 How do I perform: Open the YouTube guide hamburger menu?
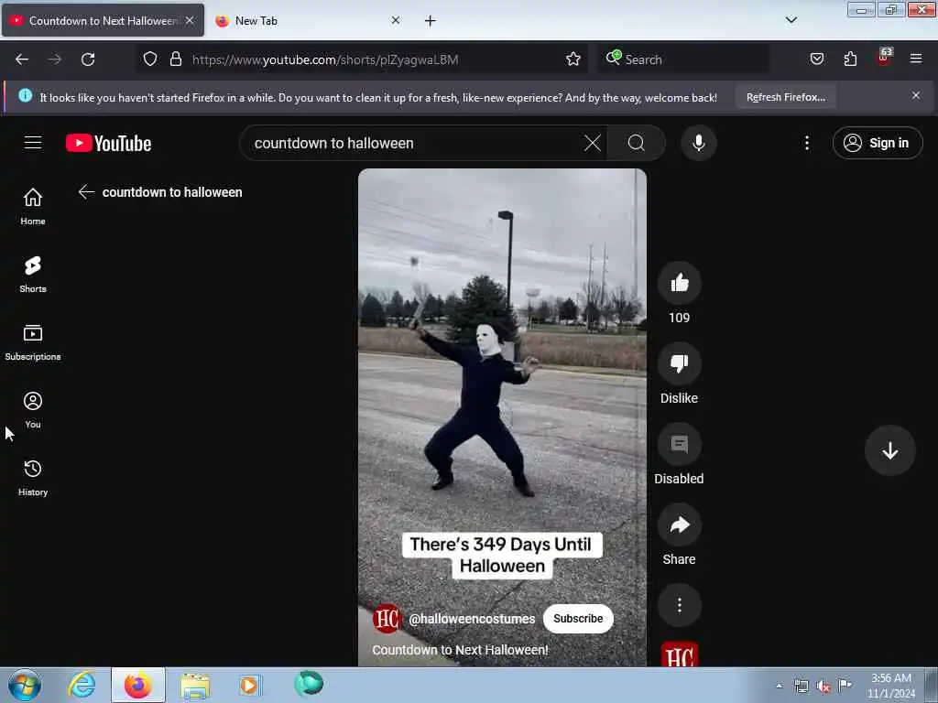[x=33, y=143]
